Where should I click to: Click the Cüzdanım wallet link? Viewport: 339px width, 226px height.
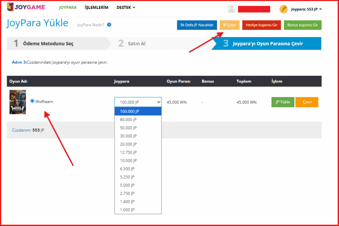(x=22, y=130)
